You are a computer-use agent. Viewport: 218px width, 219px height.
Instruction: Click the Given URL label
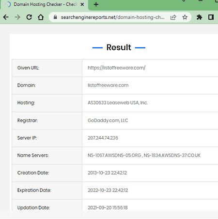[x=28, y=68]
